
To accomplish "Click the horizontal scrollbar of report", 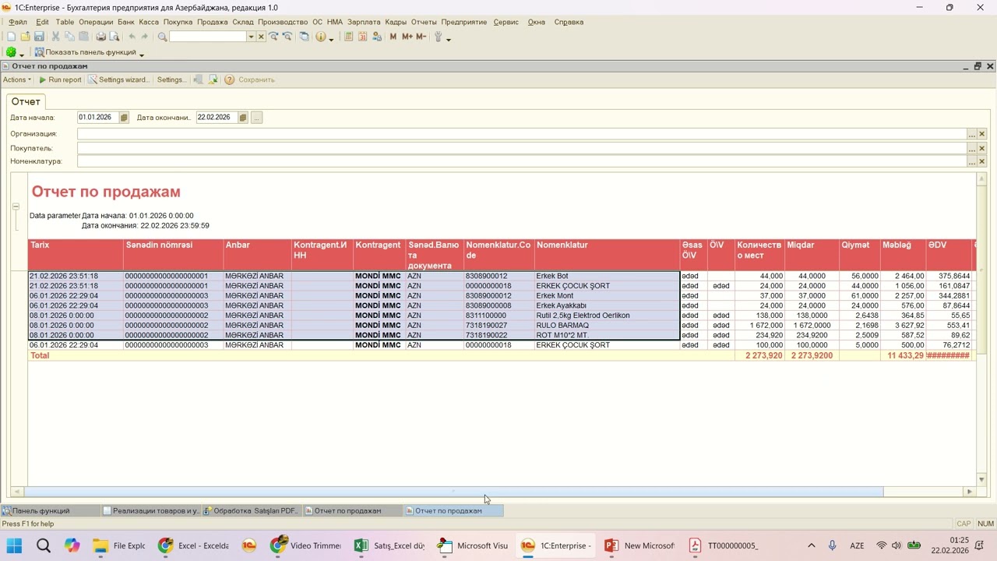I will 453,492.
